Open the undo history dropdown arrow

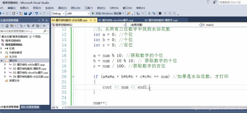click(40, 14)
